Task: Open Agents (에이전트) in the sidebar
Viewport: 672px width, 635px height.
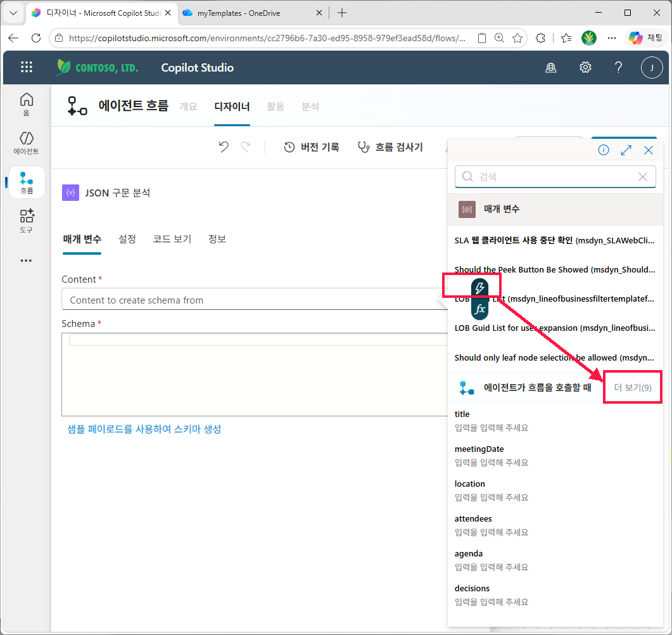Action: pos(26,143)
